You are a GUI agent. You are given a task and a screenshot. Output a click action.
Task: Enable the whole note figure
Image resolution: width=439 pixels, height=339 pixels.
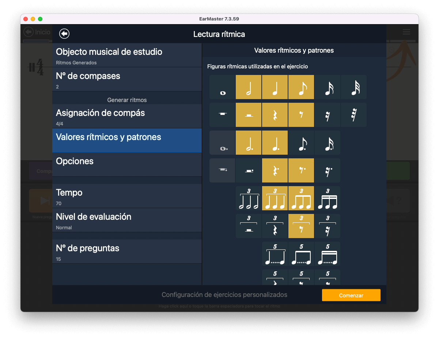[222, 87]
